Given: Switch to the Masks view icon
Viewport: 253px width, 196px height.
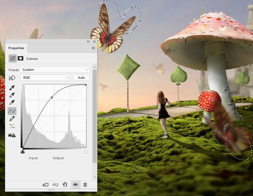Looking at the screenshot, I should coord(20,58).
